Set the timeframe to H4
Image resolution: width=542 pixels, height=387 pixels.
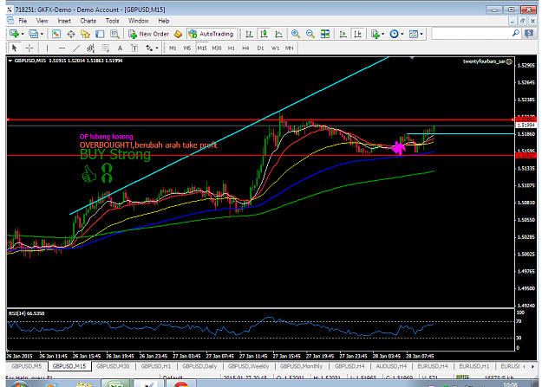pos(245,48)
